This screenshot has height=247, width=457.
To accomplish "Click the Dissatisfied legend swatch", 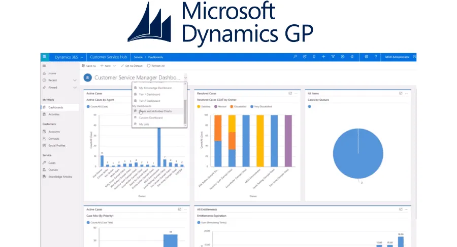I will click(x=232, y=107).
